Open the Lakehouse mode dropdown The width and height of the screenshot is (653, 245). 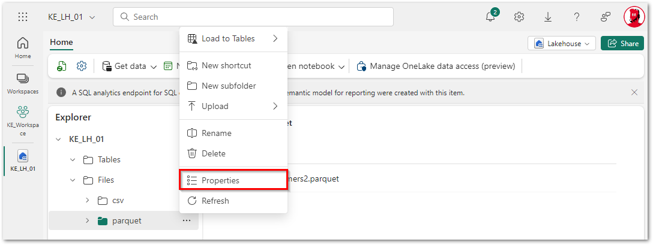pyautogui.click(x=562, y=43)
